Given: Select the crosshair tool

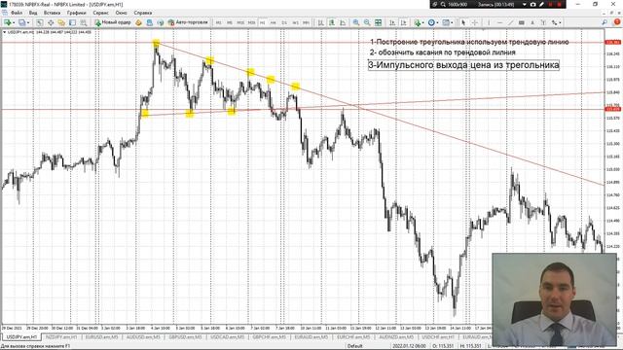Looking at the screenshot, I should point(474,22).
